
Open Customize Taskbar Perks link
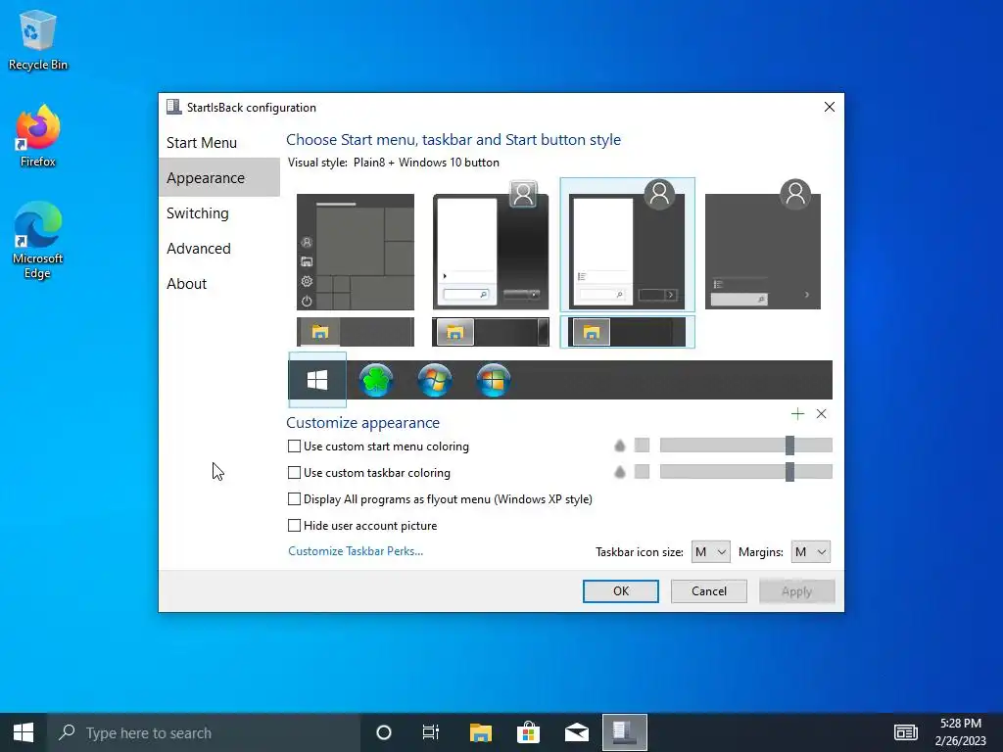tap(356, 551)
